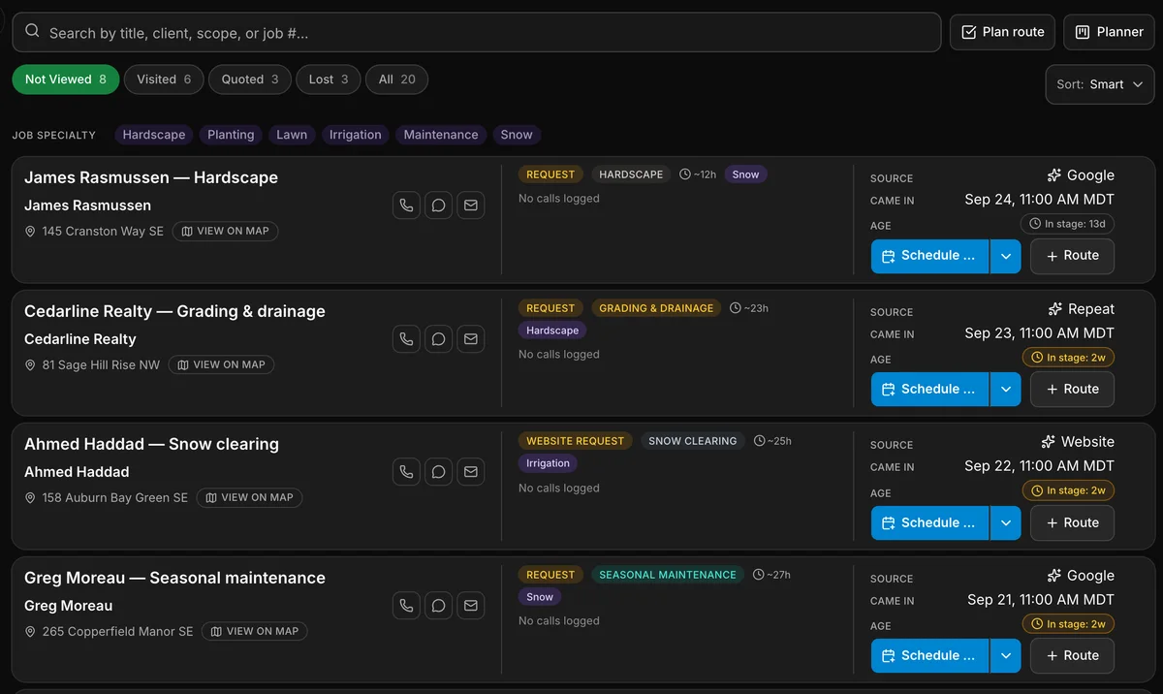
Task: Toggle the Lawn specialty filter chip
Action: click(x=292, y=135)
